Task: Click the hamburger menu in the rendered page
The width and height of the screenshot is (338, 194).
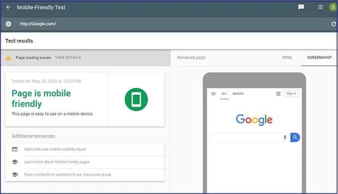Action: [213, 94]
